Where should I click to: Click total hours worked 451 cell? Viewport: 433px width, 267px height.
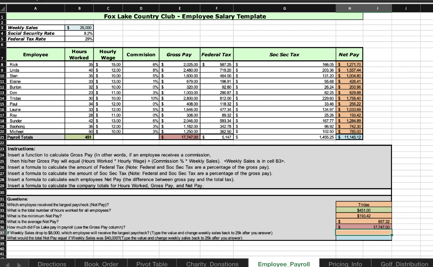tap(79, 137)
